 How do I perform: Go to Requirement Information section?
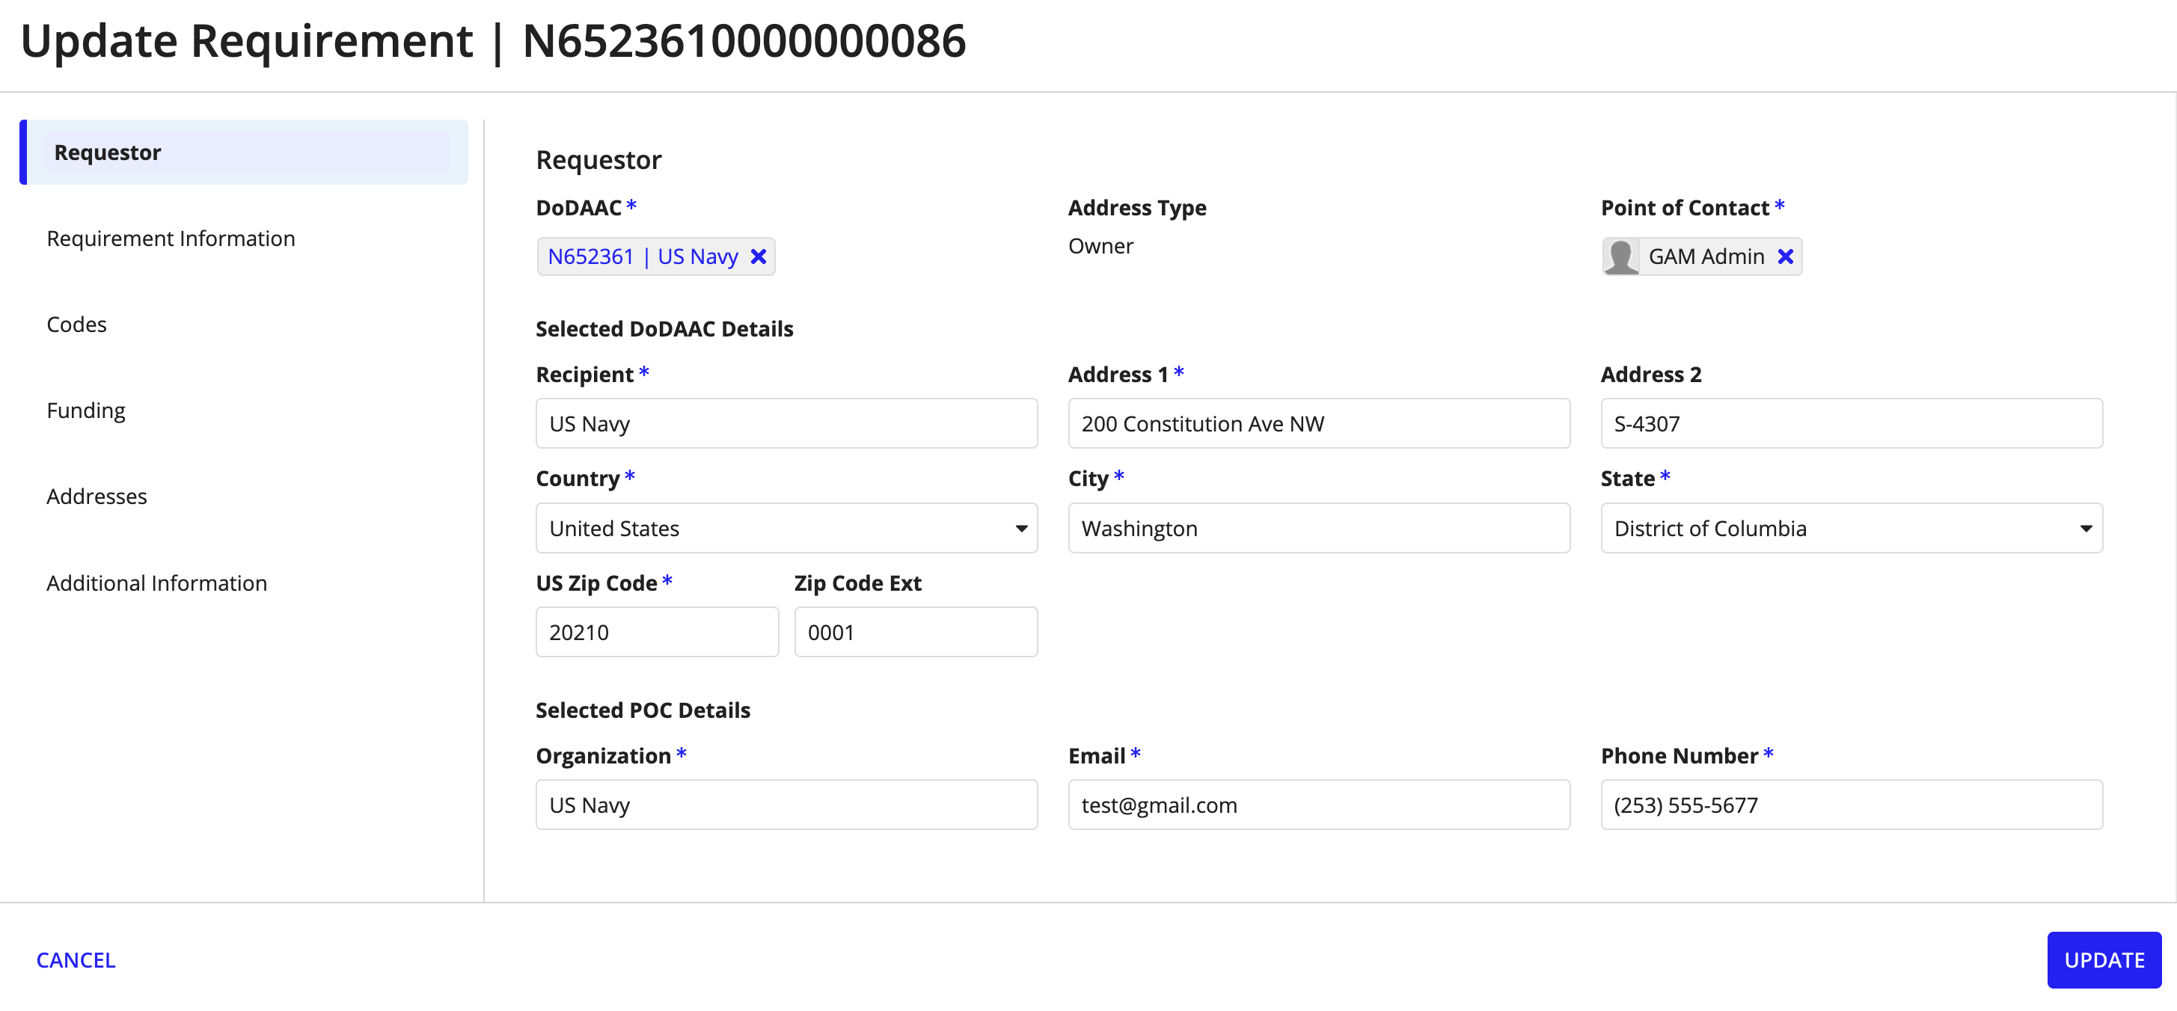[x=171, y=239]
